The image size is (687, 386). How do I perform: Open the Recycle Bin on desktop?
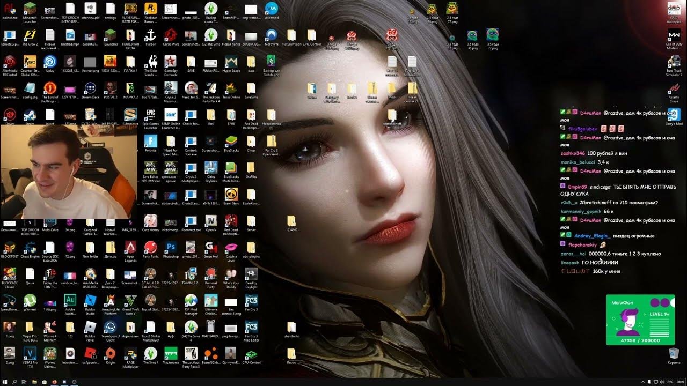pyautogui.click(x=674, y=354)
